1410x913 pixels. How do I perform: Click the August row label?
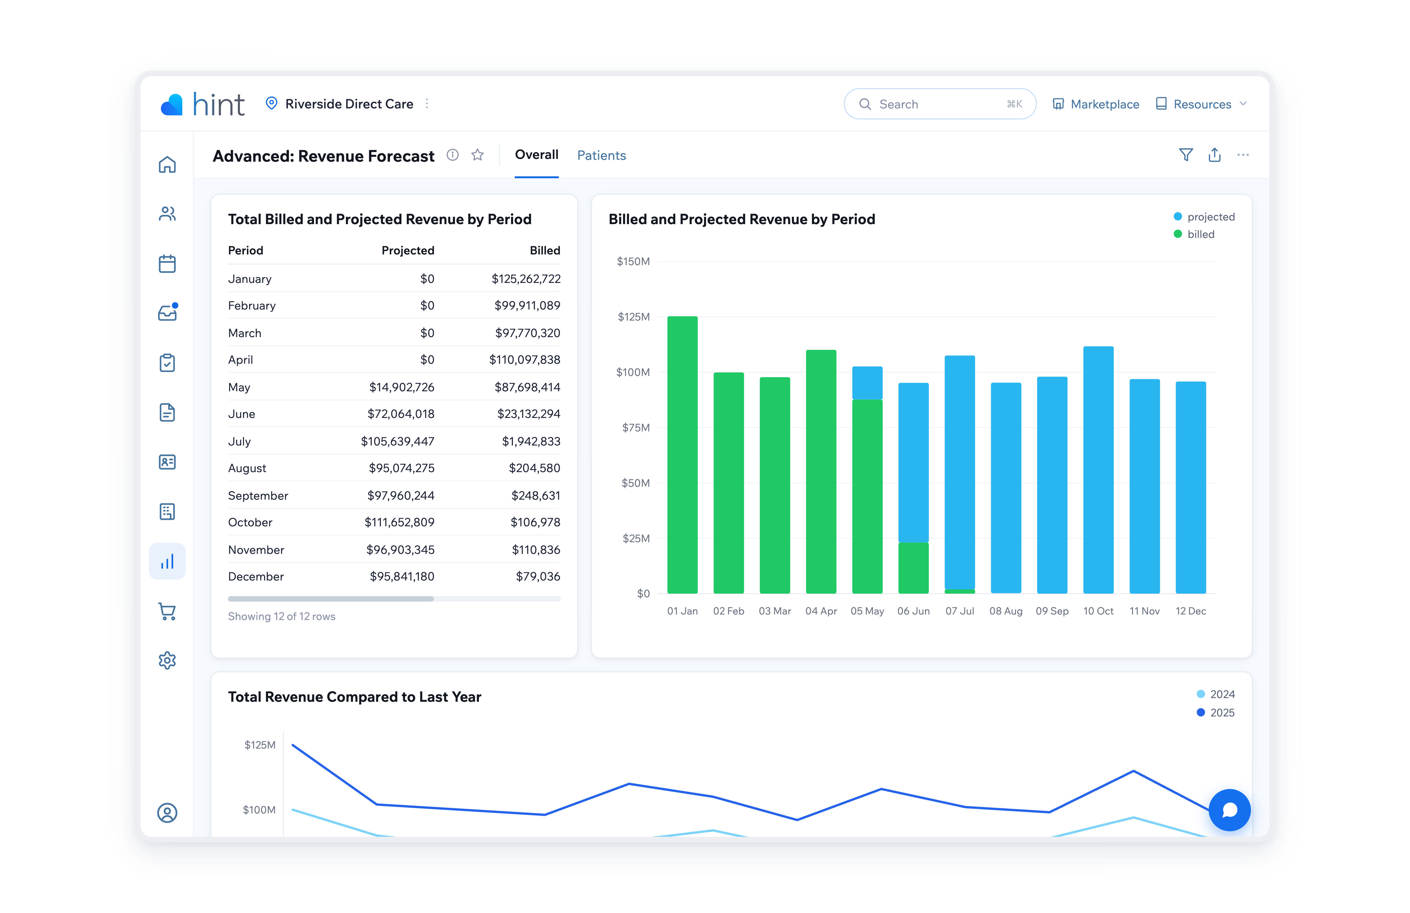(x=247, y=468)
